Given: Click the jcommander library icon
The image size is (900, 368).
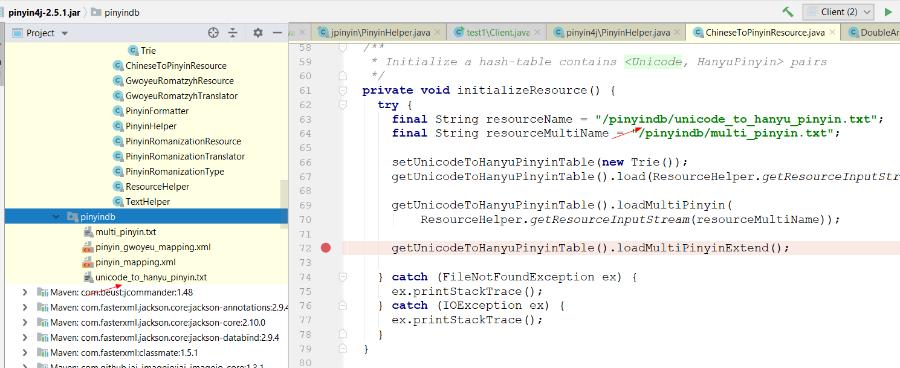Looking at the screenshot, I should 42,292.
